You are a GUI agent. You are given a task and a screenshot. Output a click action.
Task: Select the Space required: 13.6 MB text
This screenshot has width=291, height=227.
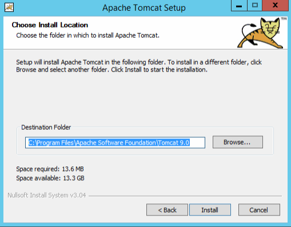pos(50,169)
